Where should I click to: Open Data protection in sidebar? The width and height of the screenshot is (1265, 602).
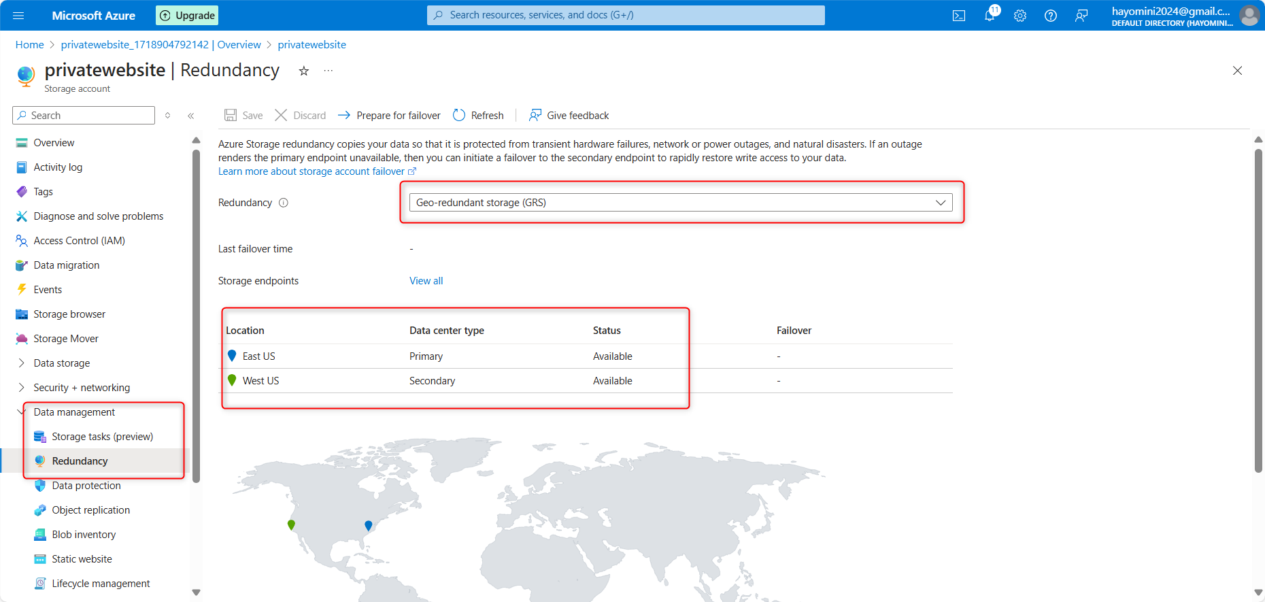click(x=86, y=486)
